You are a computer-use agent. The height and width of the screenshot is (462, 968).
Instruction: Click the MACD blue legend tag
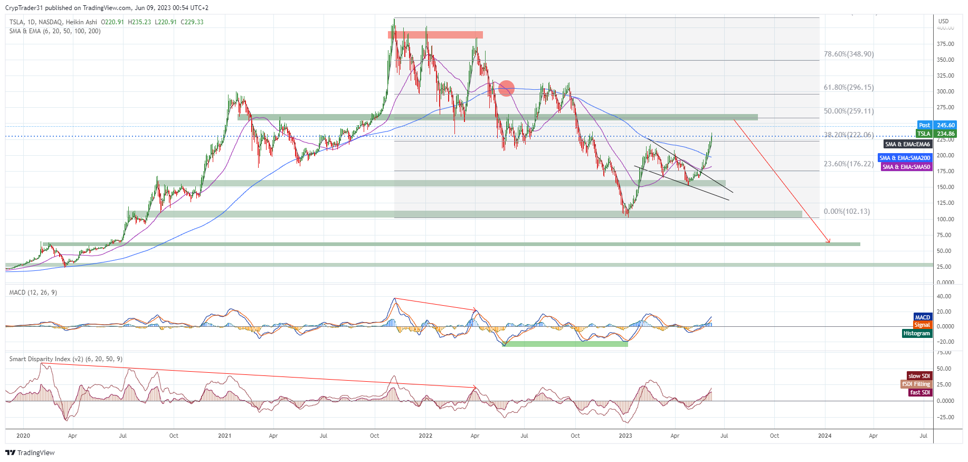point(923,317)
